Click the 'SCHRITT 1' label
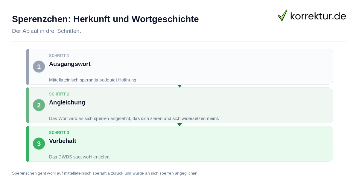Screen dimensions: 359x188 click(59, 56)
